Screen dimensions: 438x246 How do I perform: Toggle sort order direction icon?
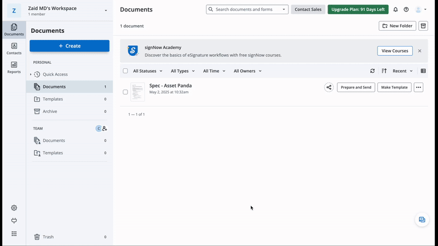coord(384,71)
